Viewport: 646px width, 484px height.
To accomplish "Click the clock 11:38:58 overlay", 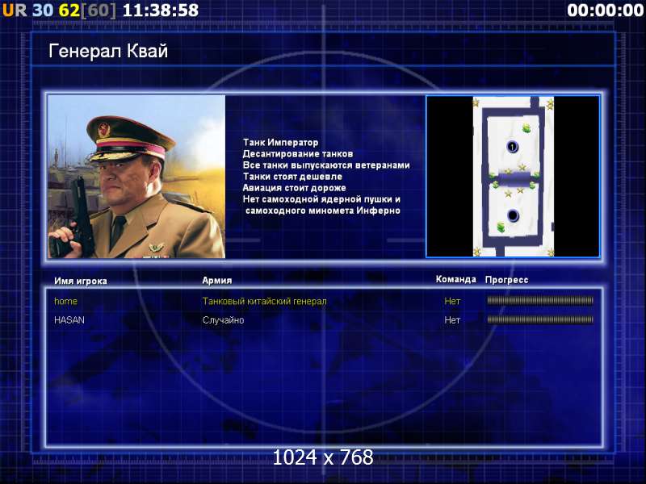I will pyautogui.click(x=161, y=10).
